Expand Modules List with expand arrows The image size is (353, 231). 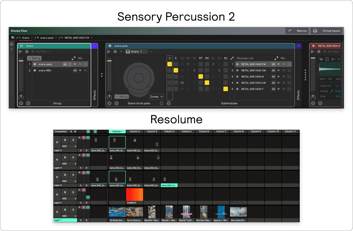pyautogui.click(x=276, y=58)
